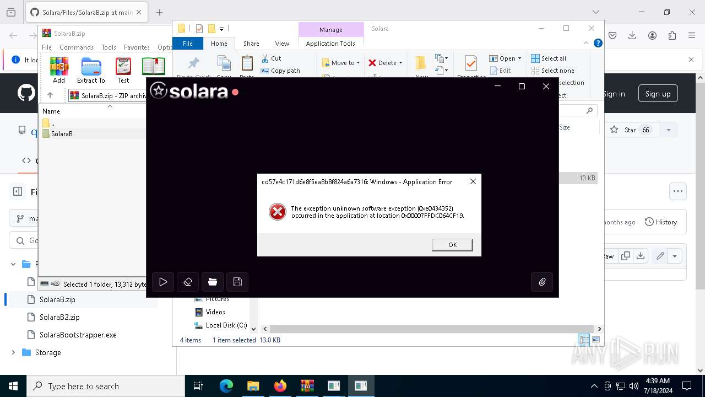The image size is (705, 397).
Task: Open Application Tools tab in Explorer
Action: 330,44
